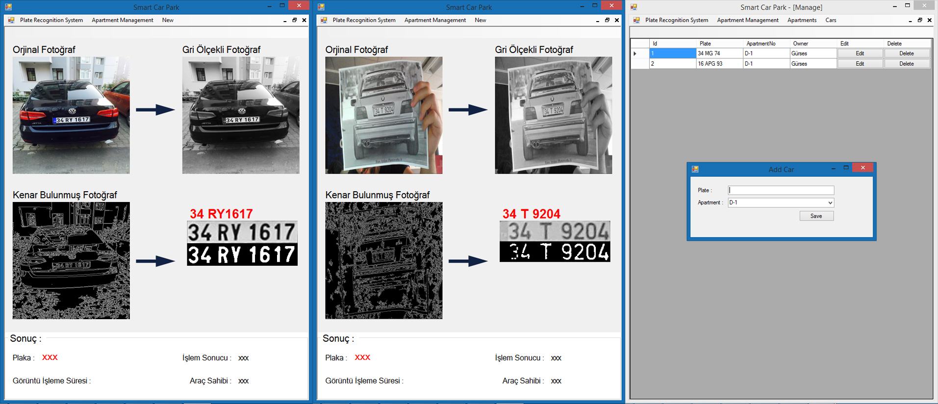
Task: Click Save button in Add Car dialog
Action: point(816,216)
